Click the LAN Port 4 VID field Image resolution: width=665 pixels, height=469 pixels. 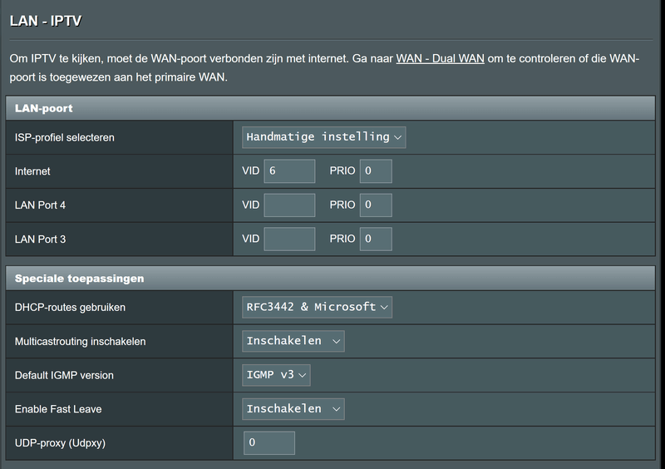tap(289, 205)
